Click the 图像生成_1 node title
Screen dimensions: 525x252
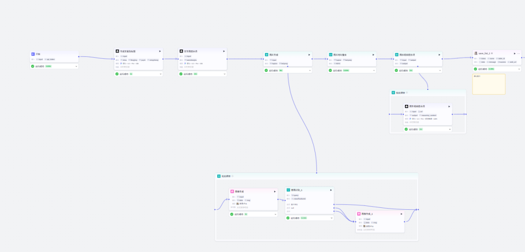(367, 214)
